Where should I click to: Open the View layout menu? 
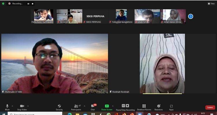pos(211,3)
